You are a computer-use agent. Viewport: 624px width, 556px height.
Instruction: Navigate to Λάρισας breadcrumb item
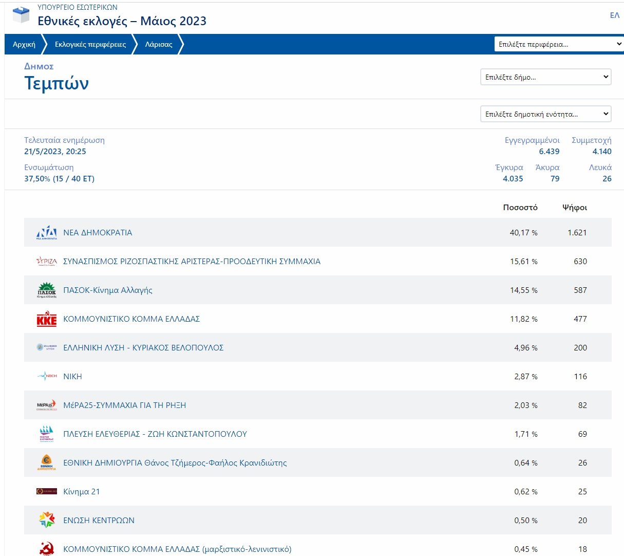[x=159, y=45]
